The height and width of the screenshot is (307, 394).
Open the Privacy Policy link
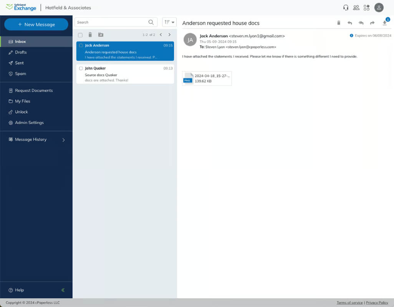377,302
